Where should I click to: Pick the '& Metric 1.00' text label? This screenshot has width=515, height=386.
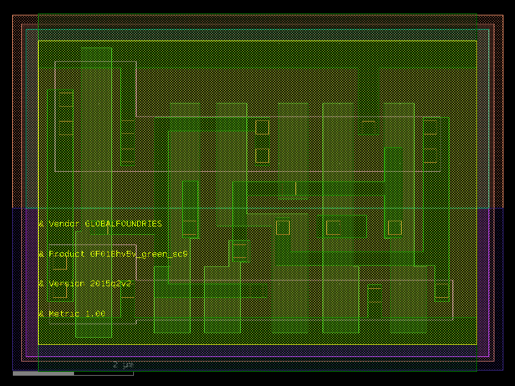click(x=72, y=314)
